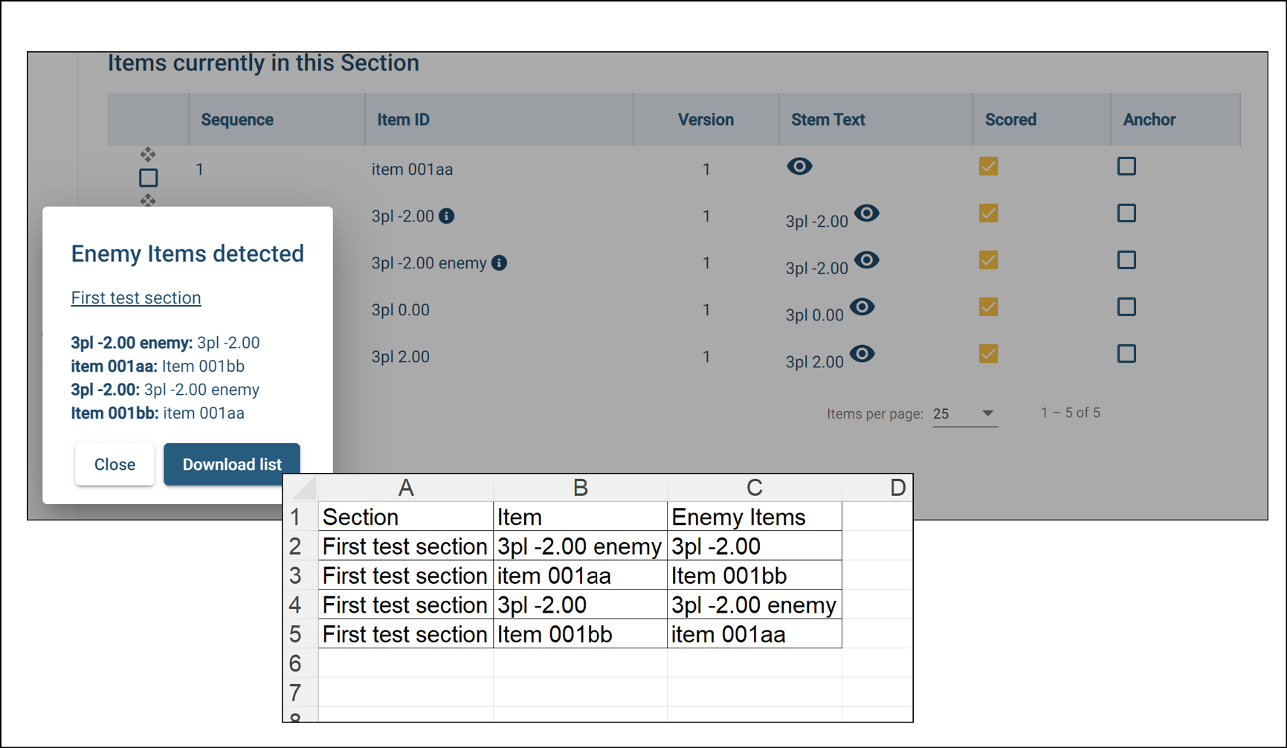The image size is (1287, 748).
Task: Uncheck Scored for 3pl 2.00
Action: (988, 354)
